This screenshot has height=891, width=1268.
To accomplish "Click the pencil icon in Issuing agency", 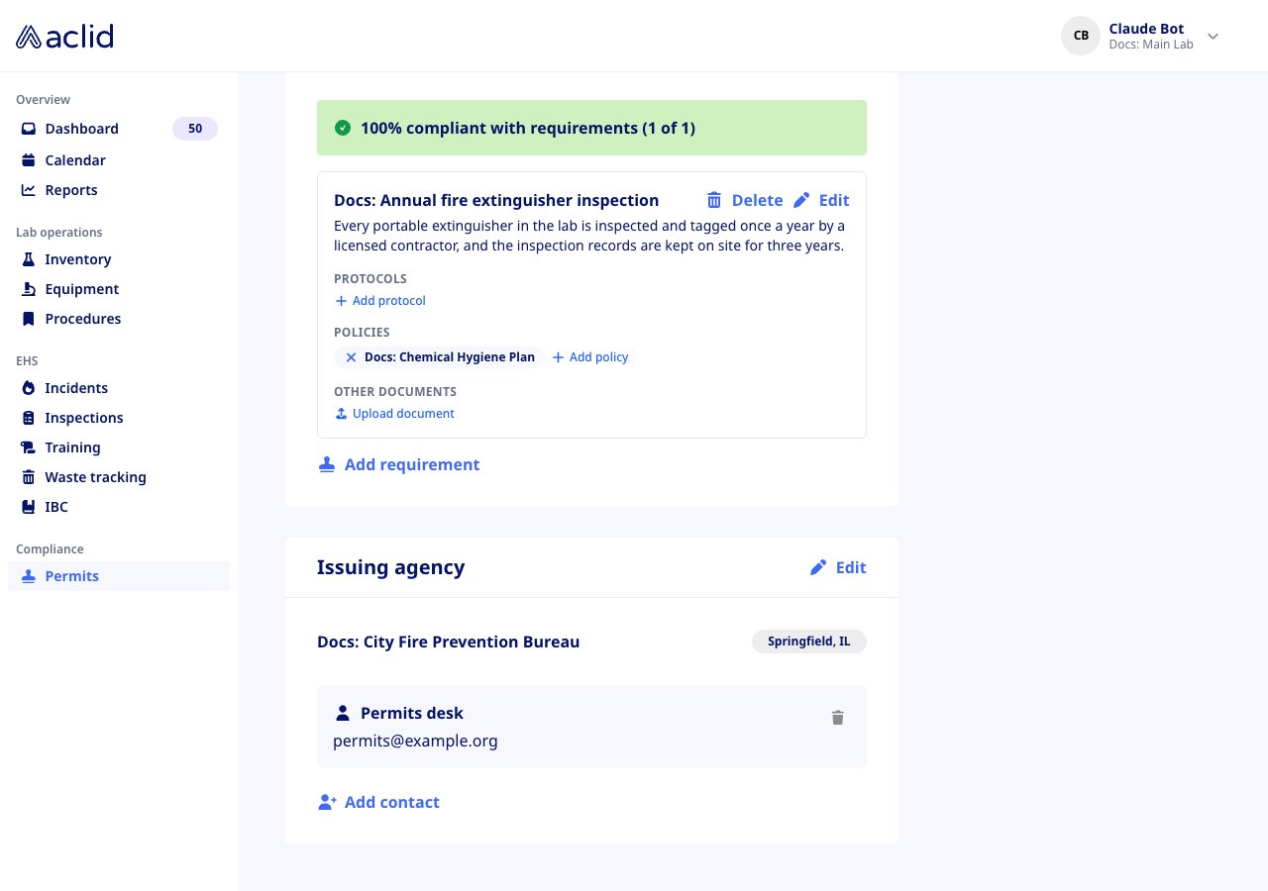I will click(818, 567).
